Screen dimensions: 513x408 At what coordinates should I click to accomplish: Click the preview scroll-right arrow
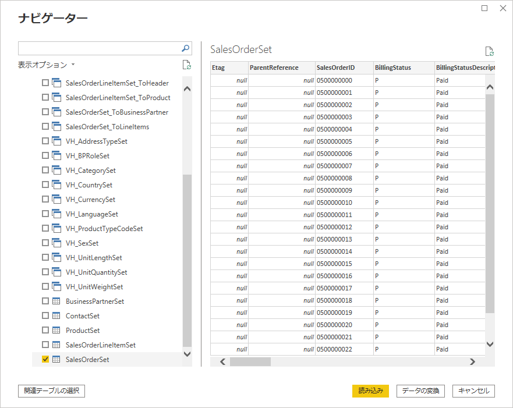pyautogui.click(x=472, y=361)
